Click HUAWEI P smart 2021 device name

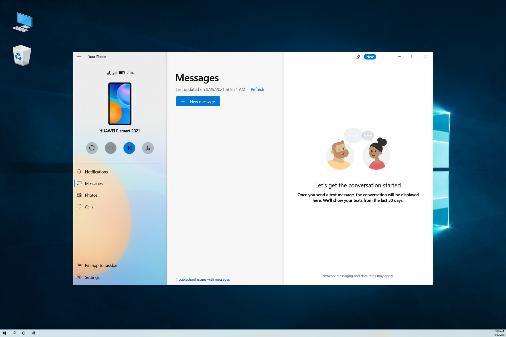click(x=119, y=131)
